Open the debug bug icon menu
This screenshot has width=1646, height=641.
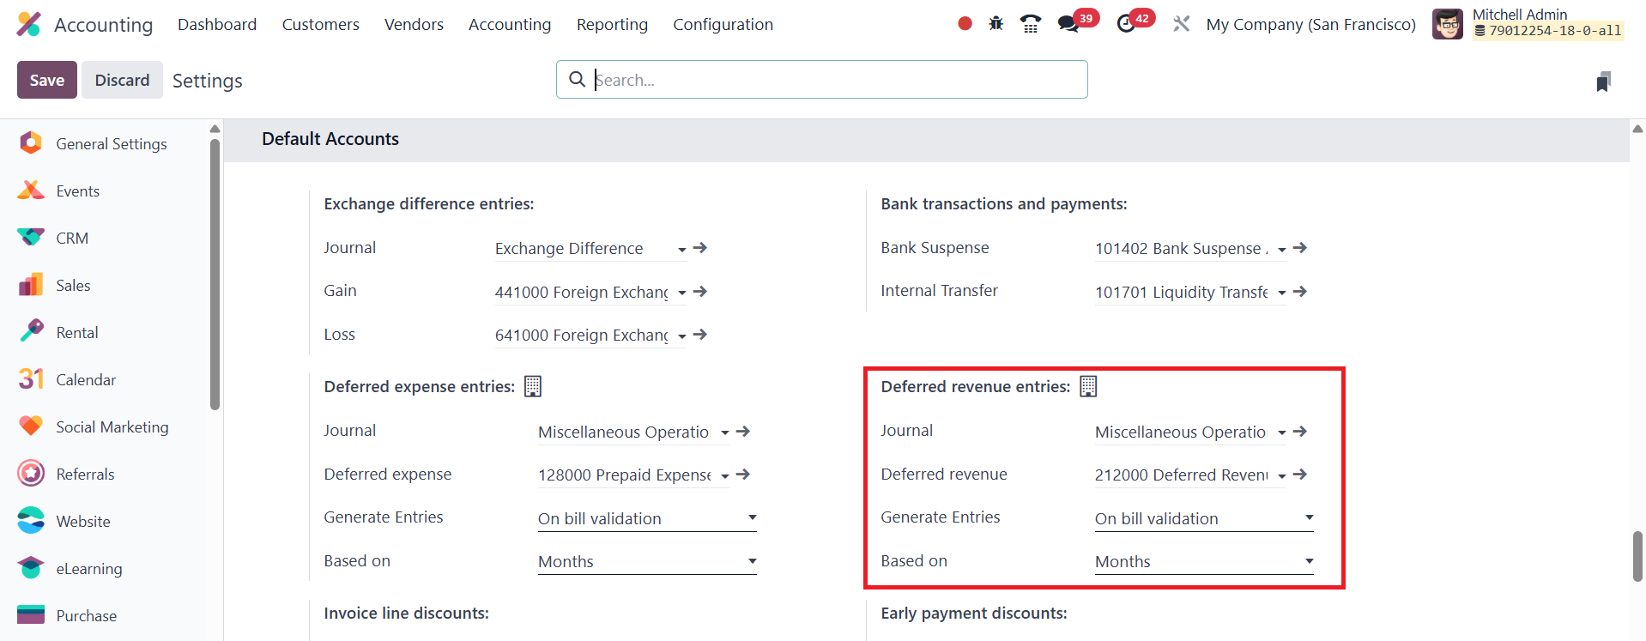(x=995, y=24)
